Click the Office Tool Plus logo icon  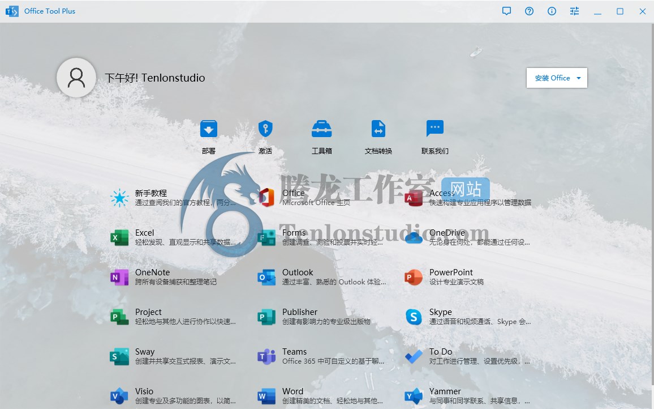[12, 11]
